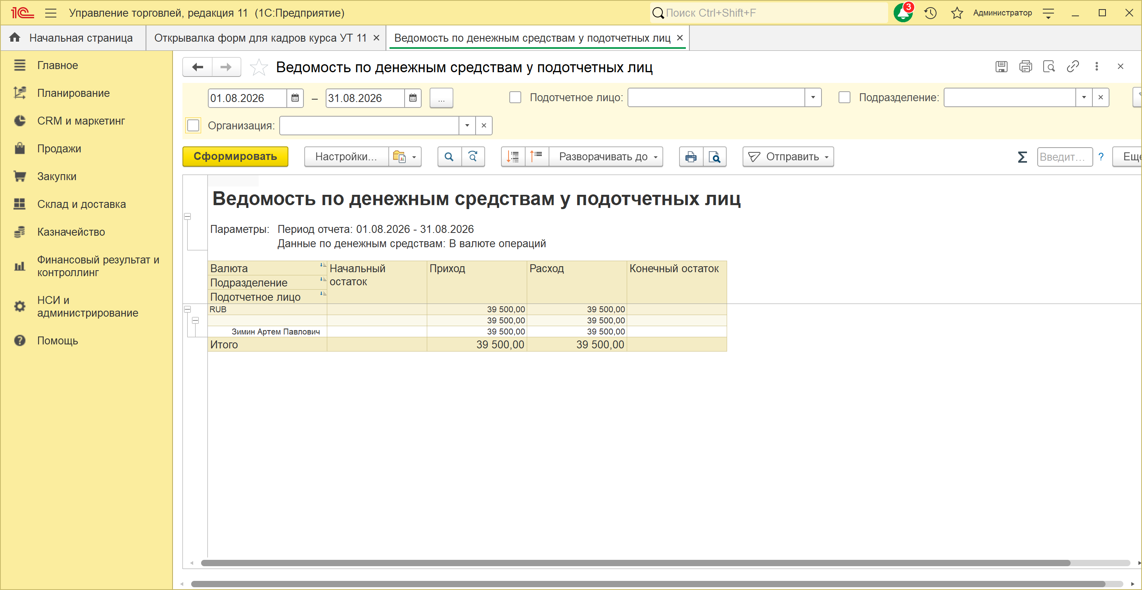Get link to report with chain icon

pyautogui.click(x=1073, y=67)
